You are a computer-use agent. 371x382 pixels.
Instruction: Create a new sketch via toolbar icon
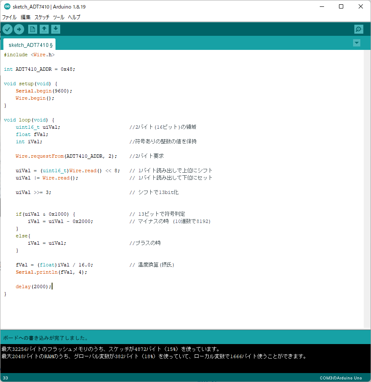(x=32, y=29)
